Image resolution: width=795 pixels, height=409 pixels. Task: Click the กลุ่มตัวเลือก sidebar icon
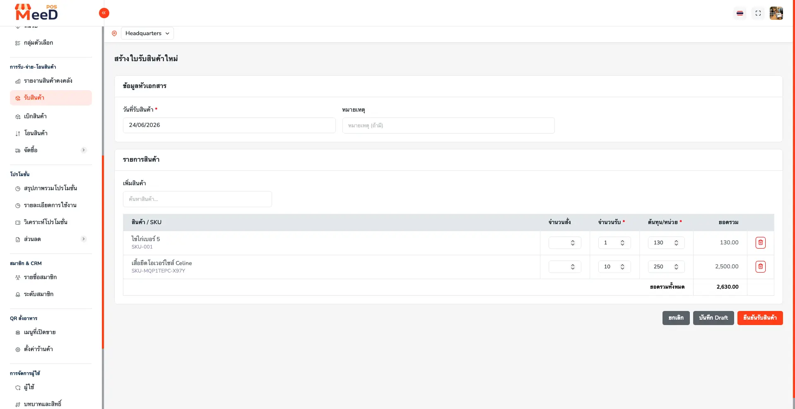pos(18,43)
